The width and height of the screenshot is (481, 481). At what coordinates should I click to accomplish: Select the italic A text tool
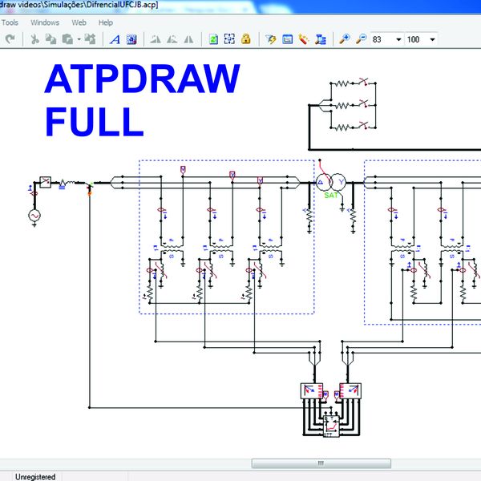tap(115, 39)
